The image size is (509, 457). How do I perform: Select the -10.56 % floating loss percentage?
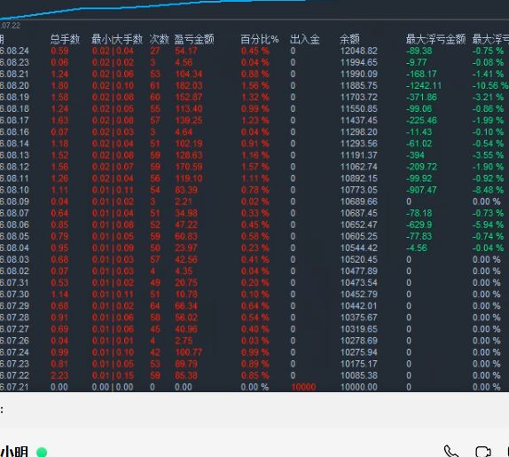[490, 86]
